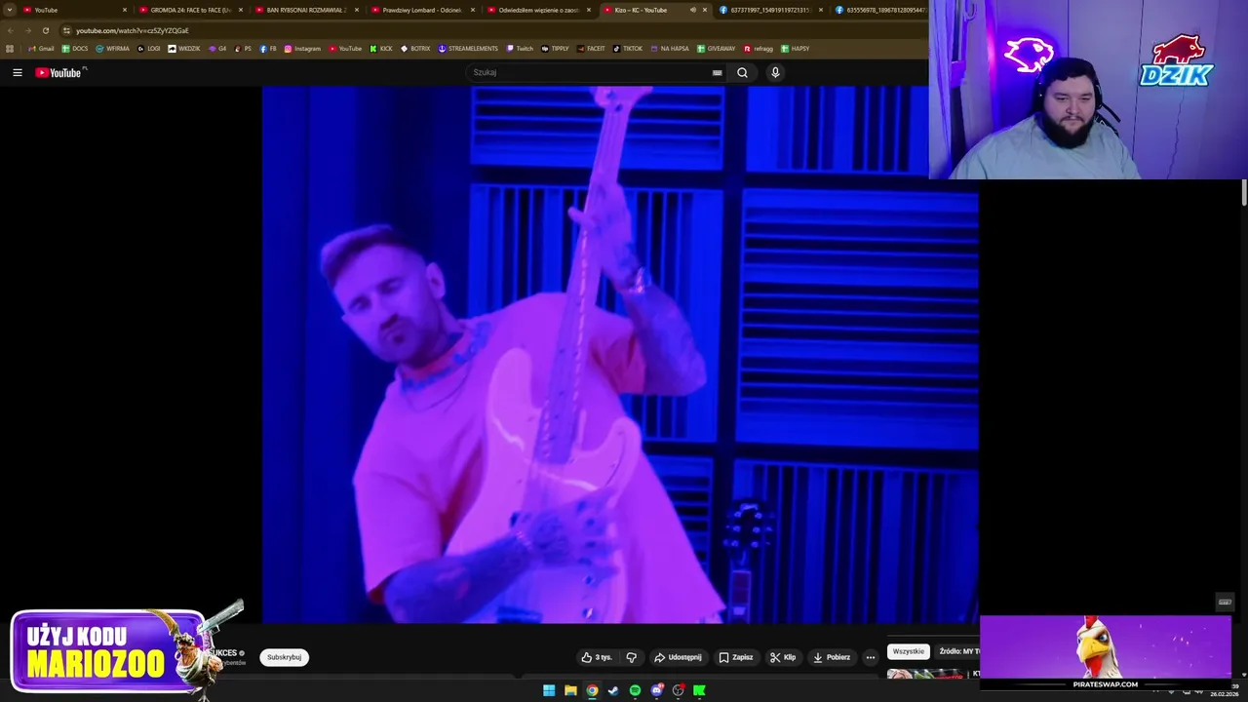Open the DOCS bookmark

(75, 49)
